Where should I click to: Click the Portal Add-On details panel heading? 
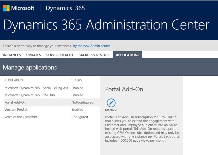tap(124, 89)
